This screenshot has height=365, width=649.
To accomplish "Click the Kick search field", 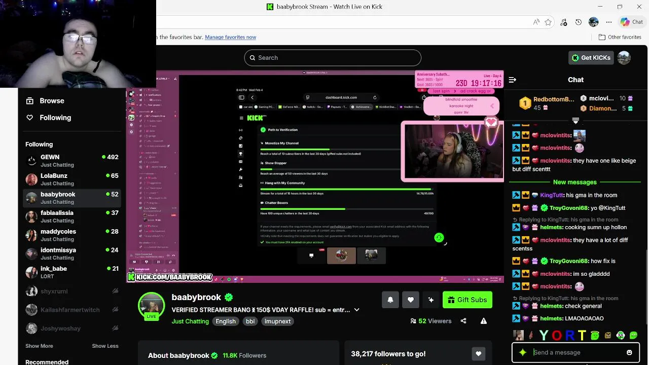I will pyautogui.click(x=333, y=58).
